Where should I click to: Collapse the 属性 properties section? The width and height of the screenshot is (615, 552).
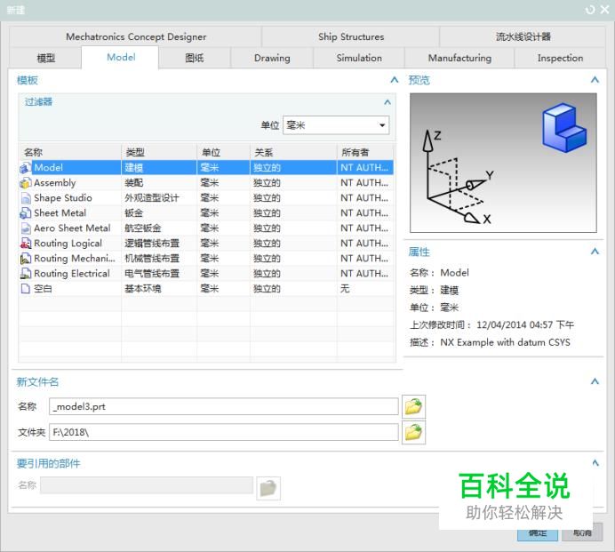coord(595,252)
